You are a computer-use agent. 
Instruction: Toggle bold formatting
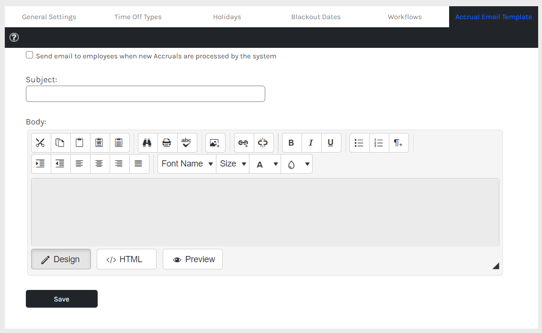click(x=292, y=143)
